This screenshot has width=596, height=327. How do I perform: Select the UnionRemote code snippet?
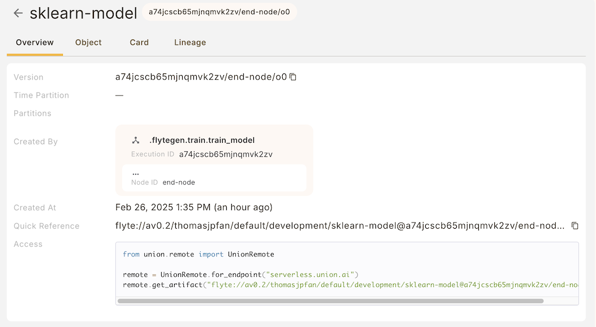point(347,269)
